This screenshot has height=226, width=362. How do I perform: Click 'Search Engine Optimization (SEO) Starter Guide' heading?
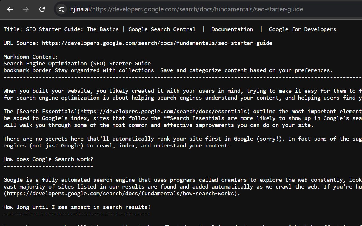click(77, 64)
